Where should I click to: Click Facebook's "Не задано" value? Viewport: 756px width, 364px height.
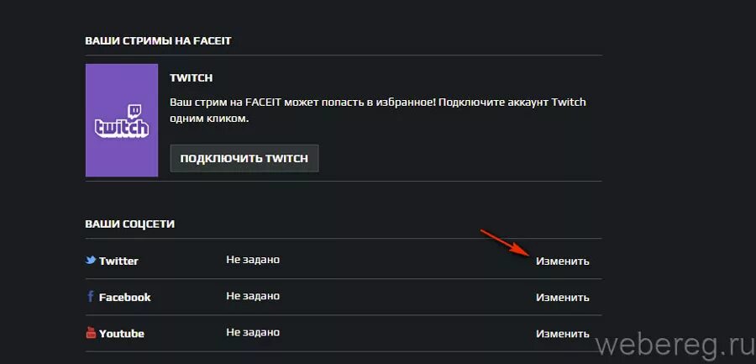click(x=252, y=296)
